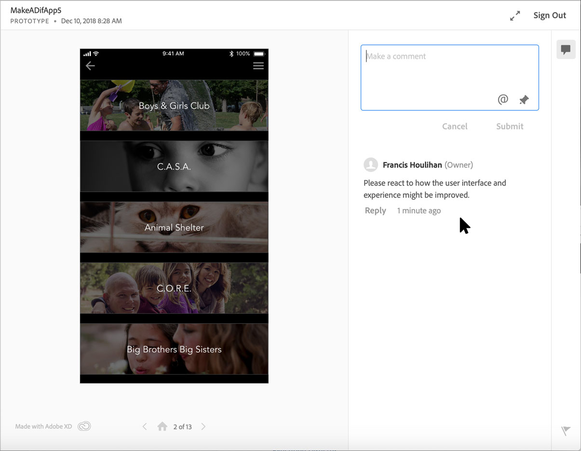Cancel the comment

[455, 126]
